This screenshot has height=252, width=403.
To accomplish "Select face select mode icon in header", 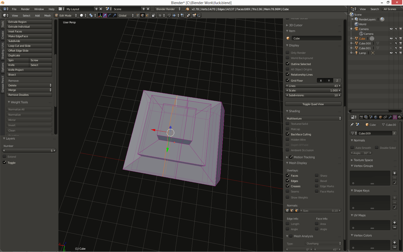I will point(147,15).
